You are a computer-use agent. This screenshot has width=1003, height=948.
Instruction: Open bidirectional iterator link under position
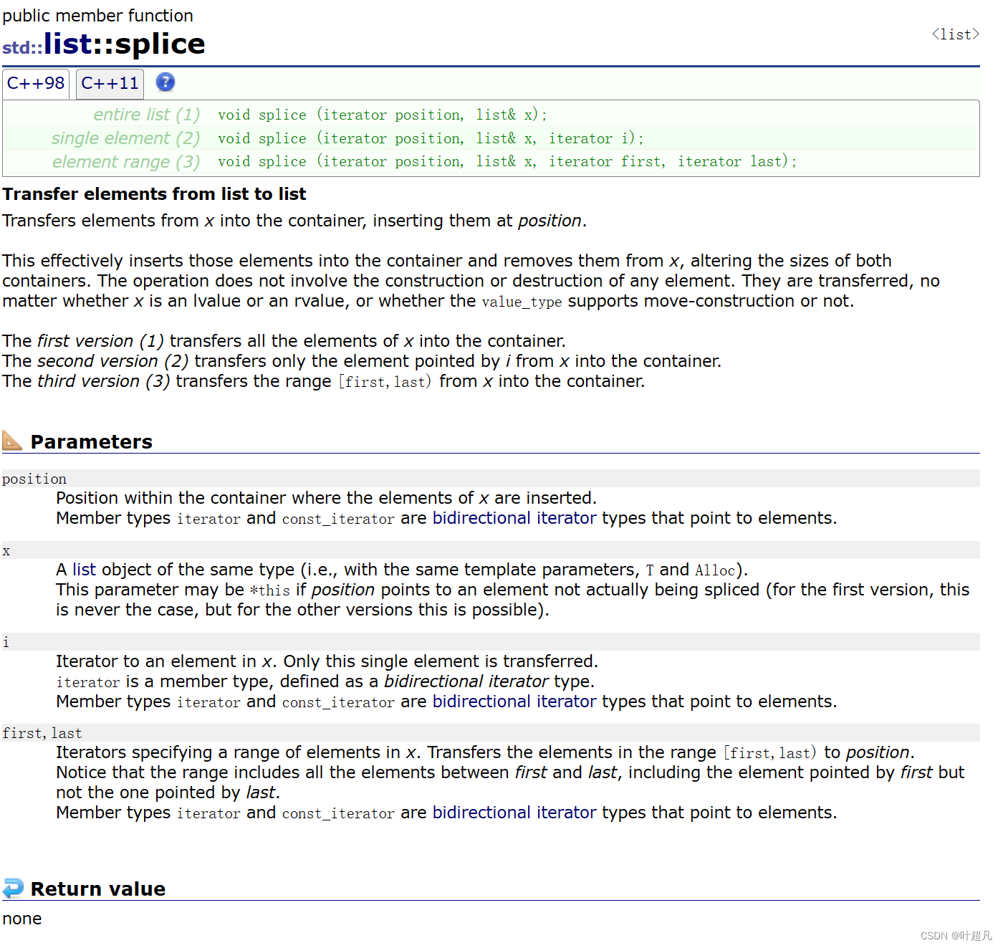[514, 518]
